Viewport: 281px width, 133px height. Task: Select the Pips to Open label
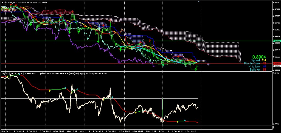[x=252, y=63]
